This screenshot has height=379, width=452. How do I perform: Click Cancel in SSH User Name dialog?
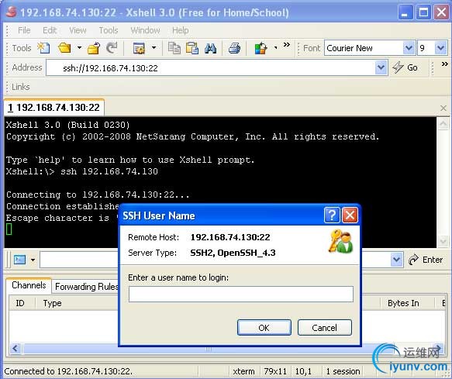324,328
